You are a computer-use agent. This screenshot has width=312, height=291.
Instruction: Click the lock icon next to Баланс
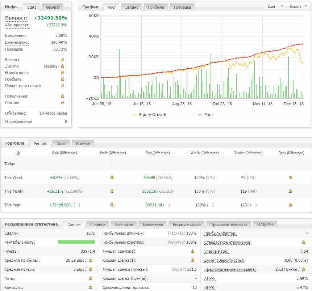tap(63, 60)
